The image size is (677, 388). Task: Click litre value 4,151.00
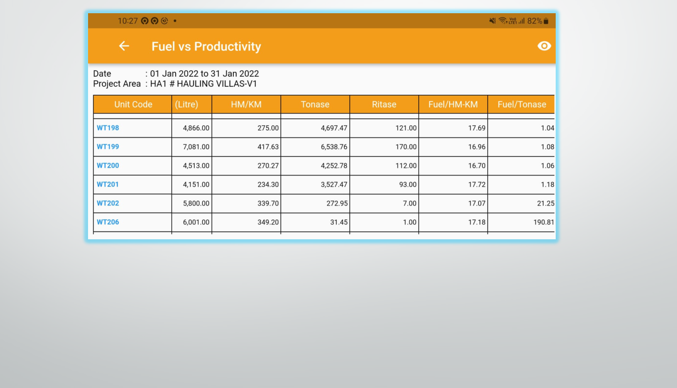[196, 184]
